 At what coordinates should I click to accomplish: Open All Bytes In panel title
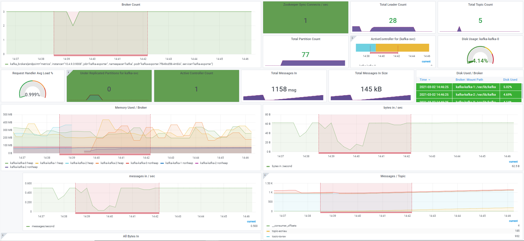131,236
